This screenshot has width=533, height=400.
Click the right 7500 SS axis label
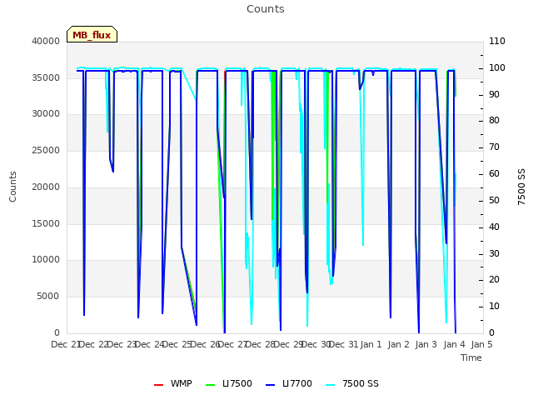coord(521,187)
